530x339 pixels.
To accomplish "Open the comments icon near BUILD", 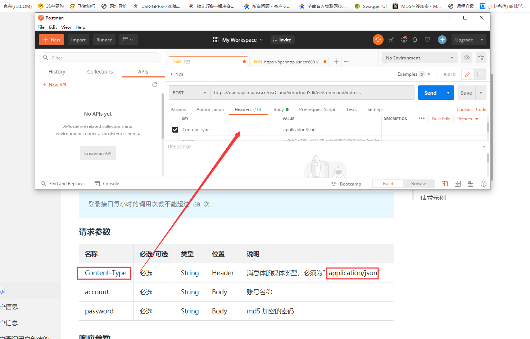I will click(x=480, y=74).
